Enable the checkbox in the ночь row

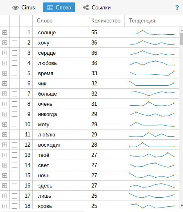tap(14, 176)
